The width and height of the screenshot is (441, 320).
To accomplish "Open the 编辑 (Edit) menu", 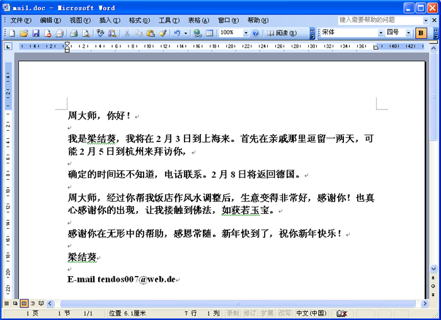I will [x=50, y=21].
